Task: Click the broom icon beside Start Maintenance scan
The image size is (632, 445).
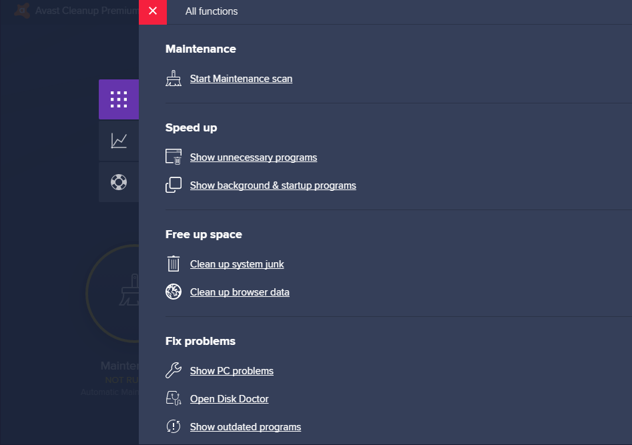Action: (174, 79)
